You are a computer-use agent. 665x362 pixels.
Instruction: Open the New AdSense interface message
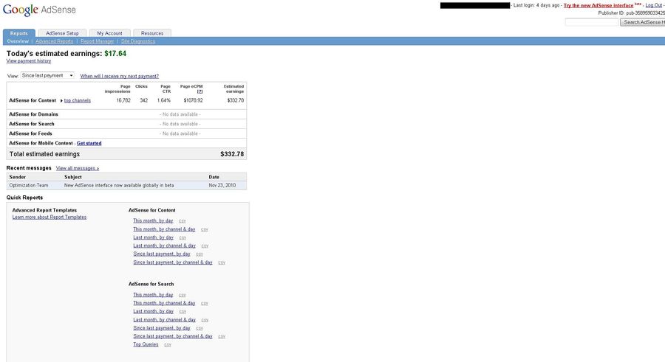(119, 185)
